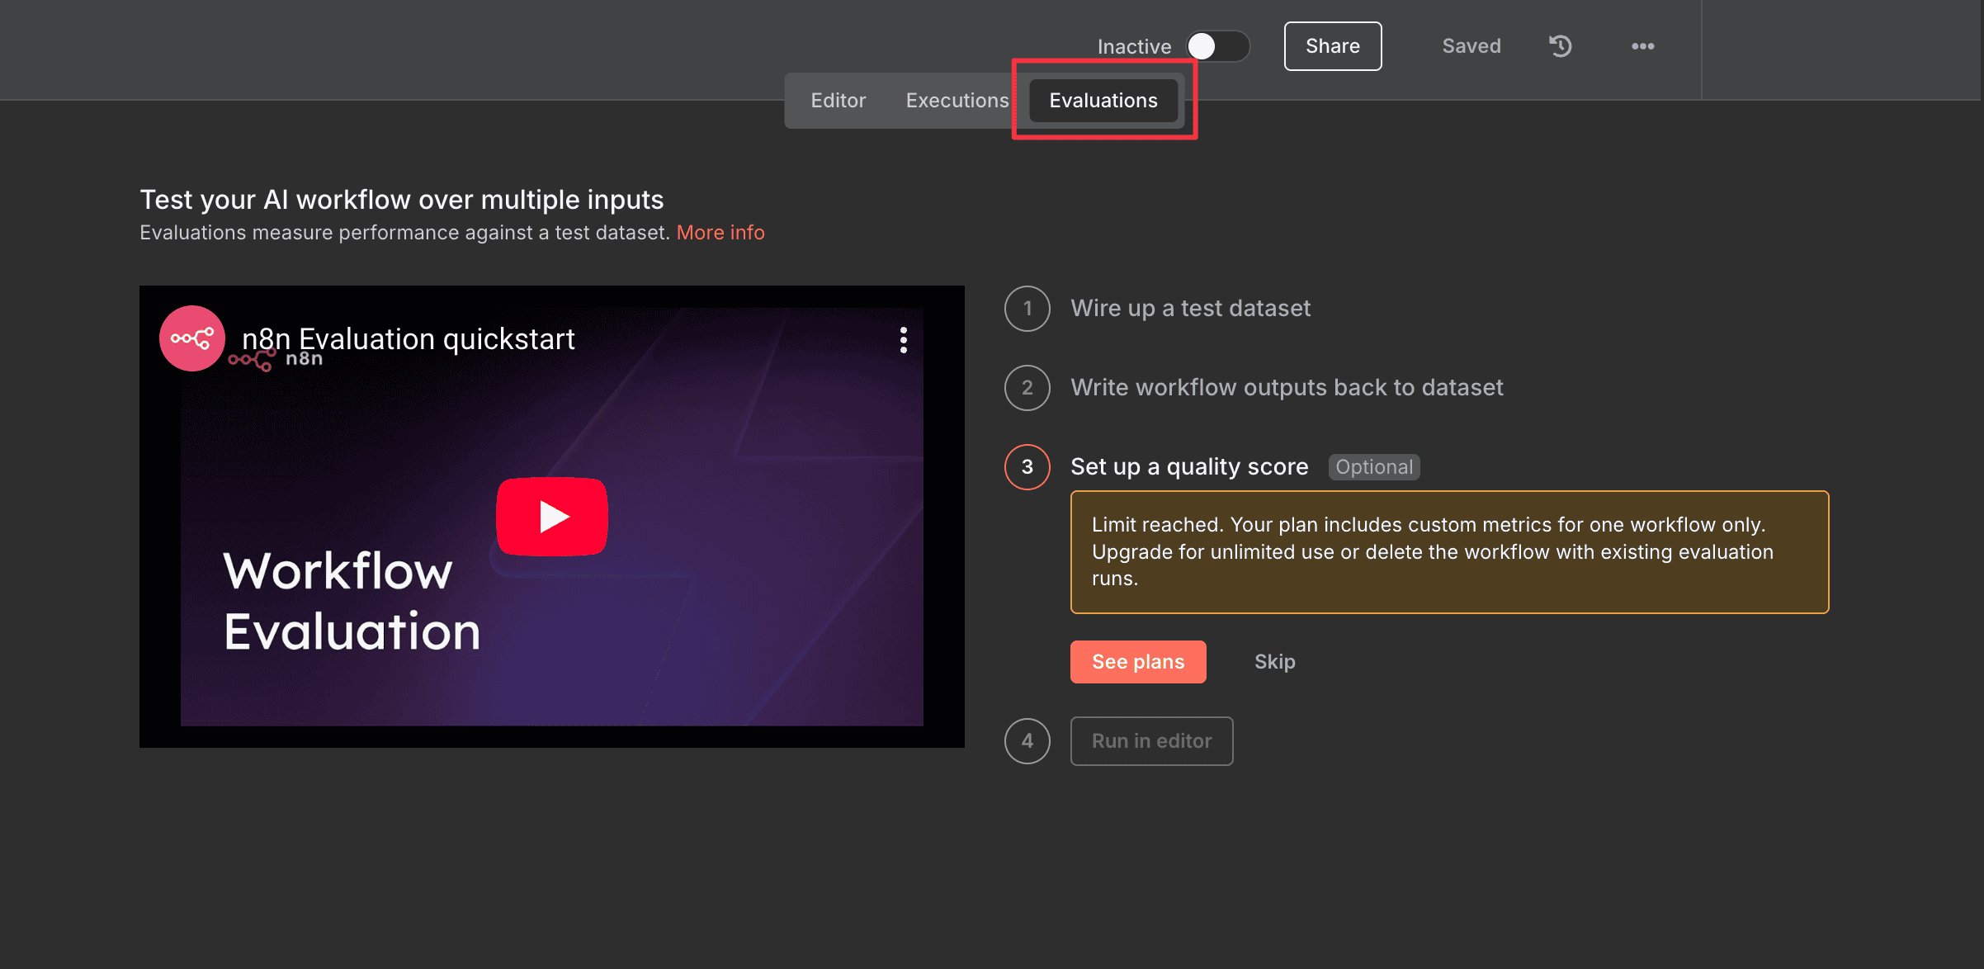
Task: Open the three-dot workflow options menu
Action: pyautogui.click(x=1642, y=46)
